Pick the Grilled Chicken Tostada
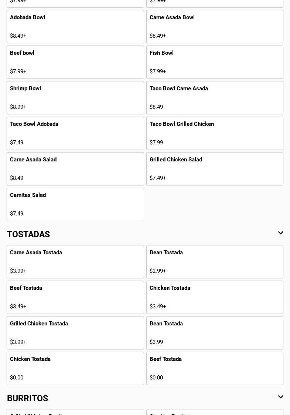Viewport: 290px width, 415px height. point(75,333)
